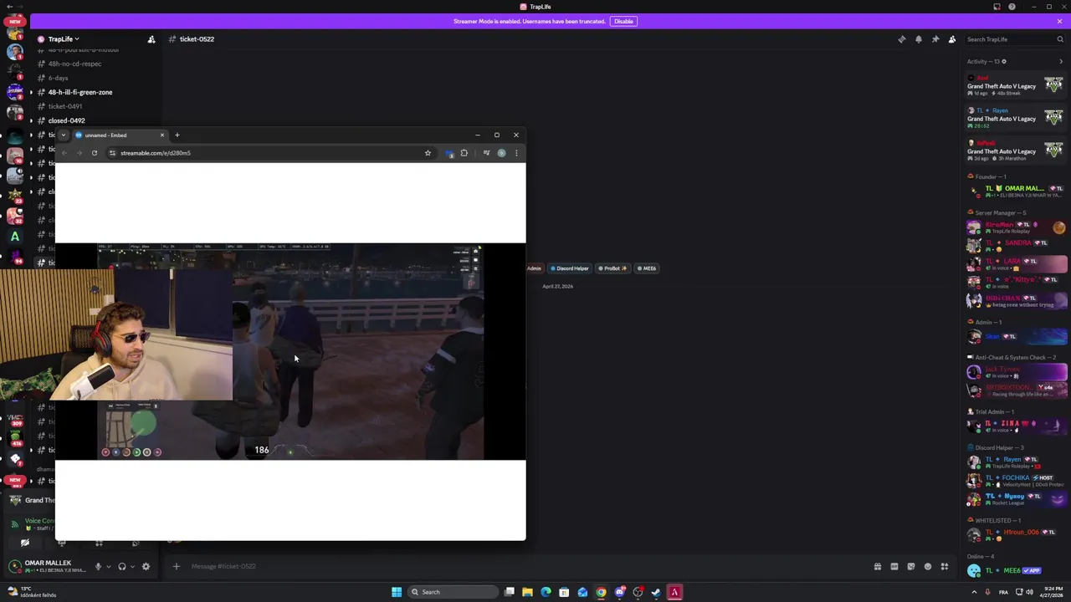The width and height of the screenshot is (1071, 602).
Task: Click the taskbar Search box
Action: [451, 592]
